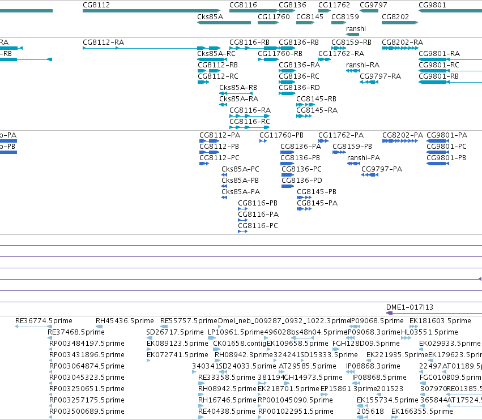Image resolution: width=482 pixels, height=420 pixels.
Task: Select the EK181603.5prime EST
Action: (414, 327)
